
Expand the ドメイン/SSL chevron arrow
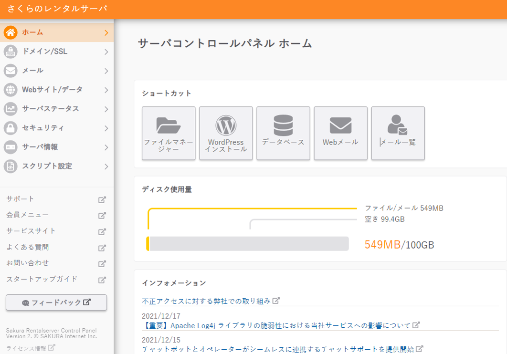(106, 52)
